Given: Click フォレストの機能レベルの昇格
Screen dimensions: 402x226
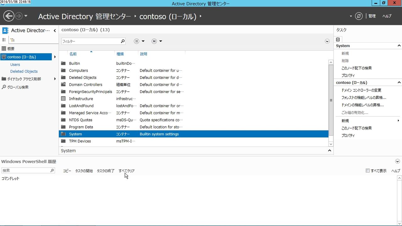Looking at the screenshot, I should click(x=364, y=98).
